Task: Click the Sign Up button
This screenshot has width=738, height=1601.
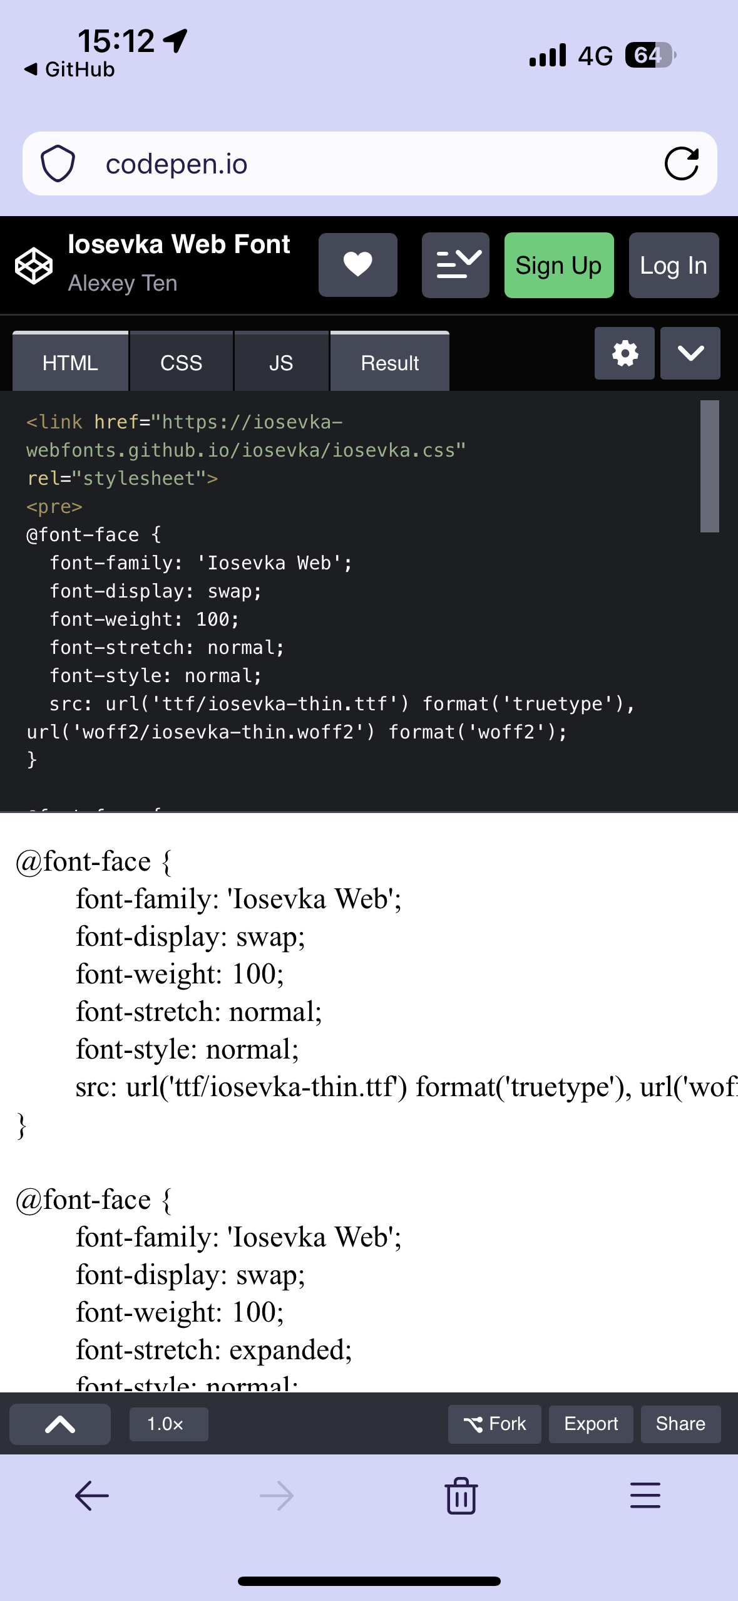Action: pos(558,264)
